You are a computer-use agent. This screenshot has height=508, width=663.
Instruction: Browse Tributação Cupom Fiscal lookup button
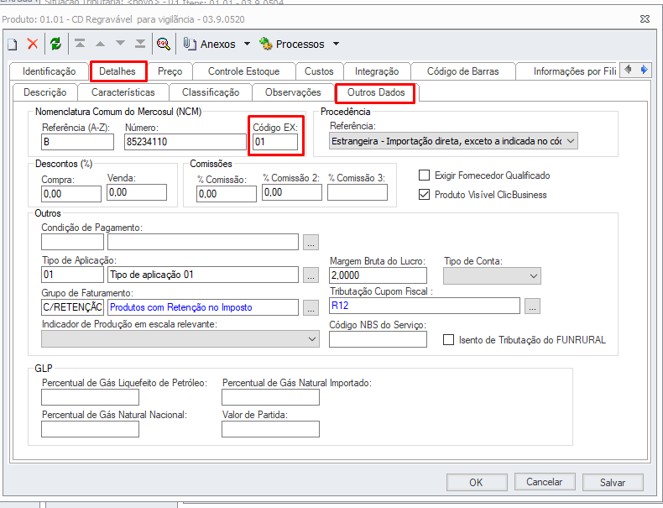pyautogui.click(x=532, y=306)
